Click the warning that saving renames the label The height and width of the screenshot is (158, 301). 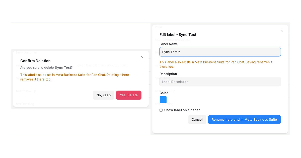click(x=216, y=64)
